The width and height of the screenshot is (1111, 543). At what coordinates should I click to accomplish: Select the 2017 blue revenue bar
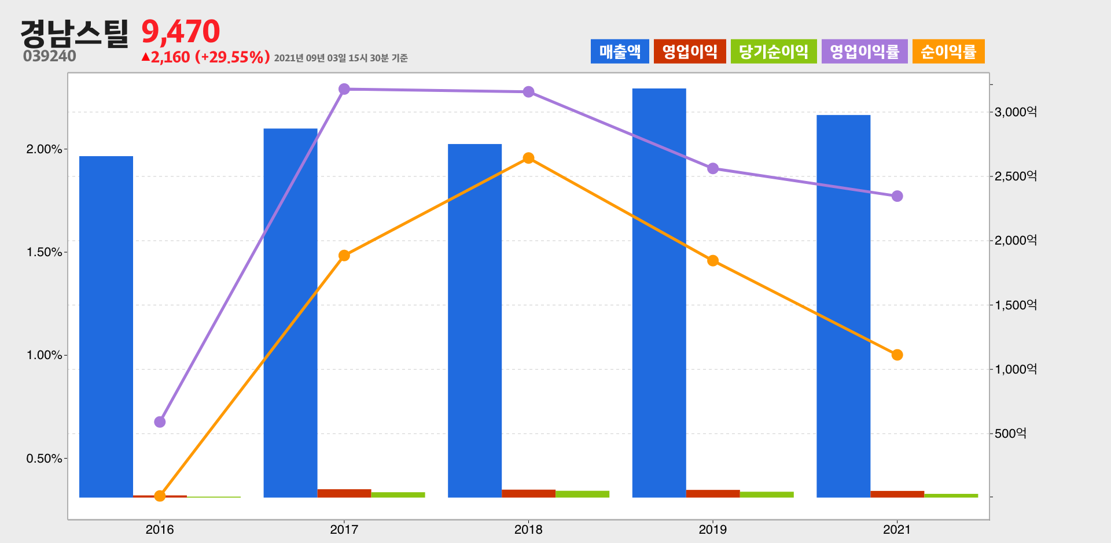(290, 313)
